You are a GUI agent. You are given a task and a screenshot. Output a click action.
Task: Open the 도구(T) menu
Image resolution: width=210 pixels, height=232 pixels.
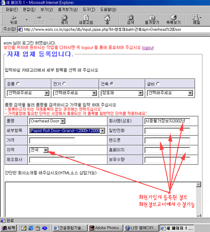[89, 10]
